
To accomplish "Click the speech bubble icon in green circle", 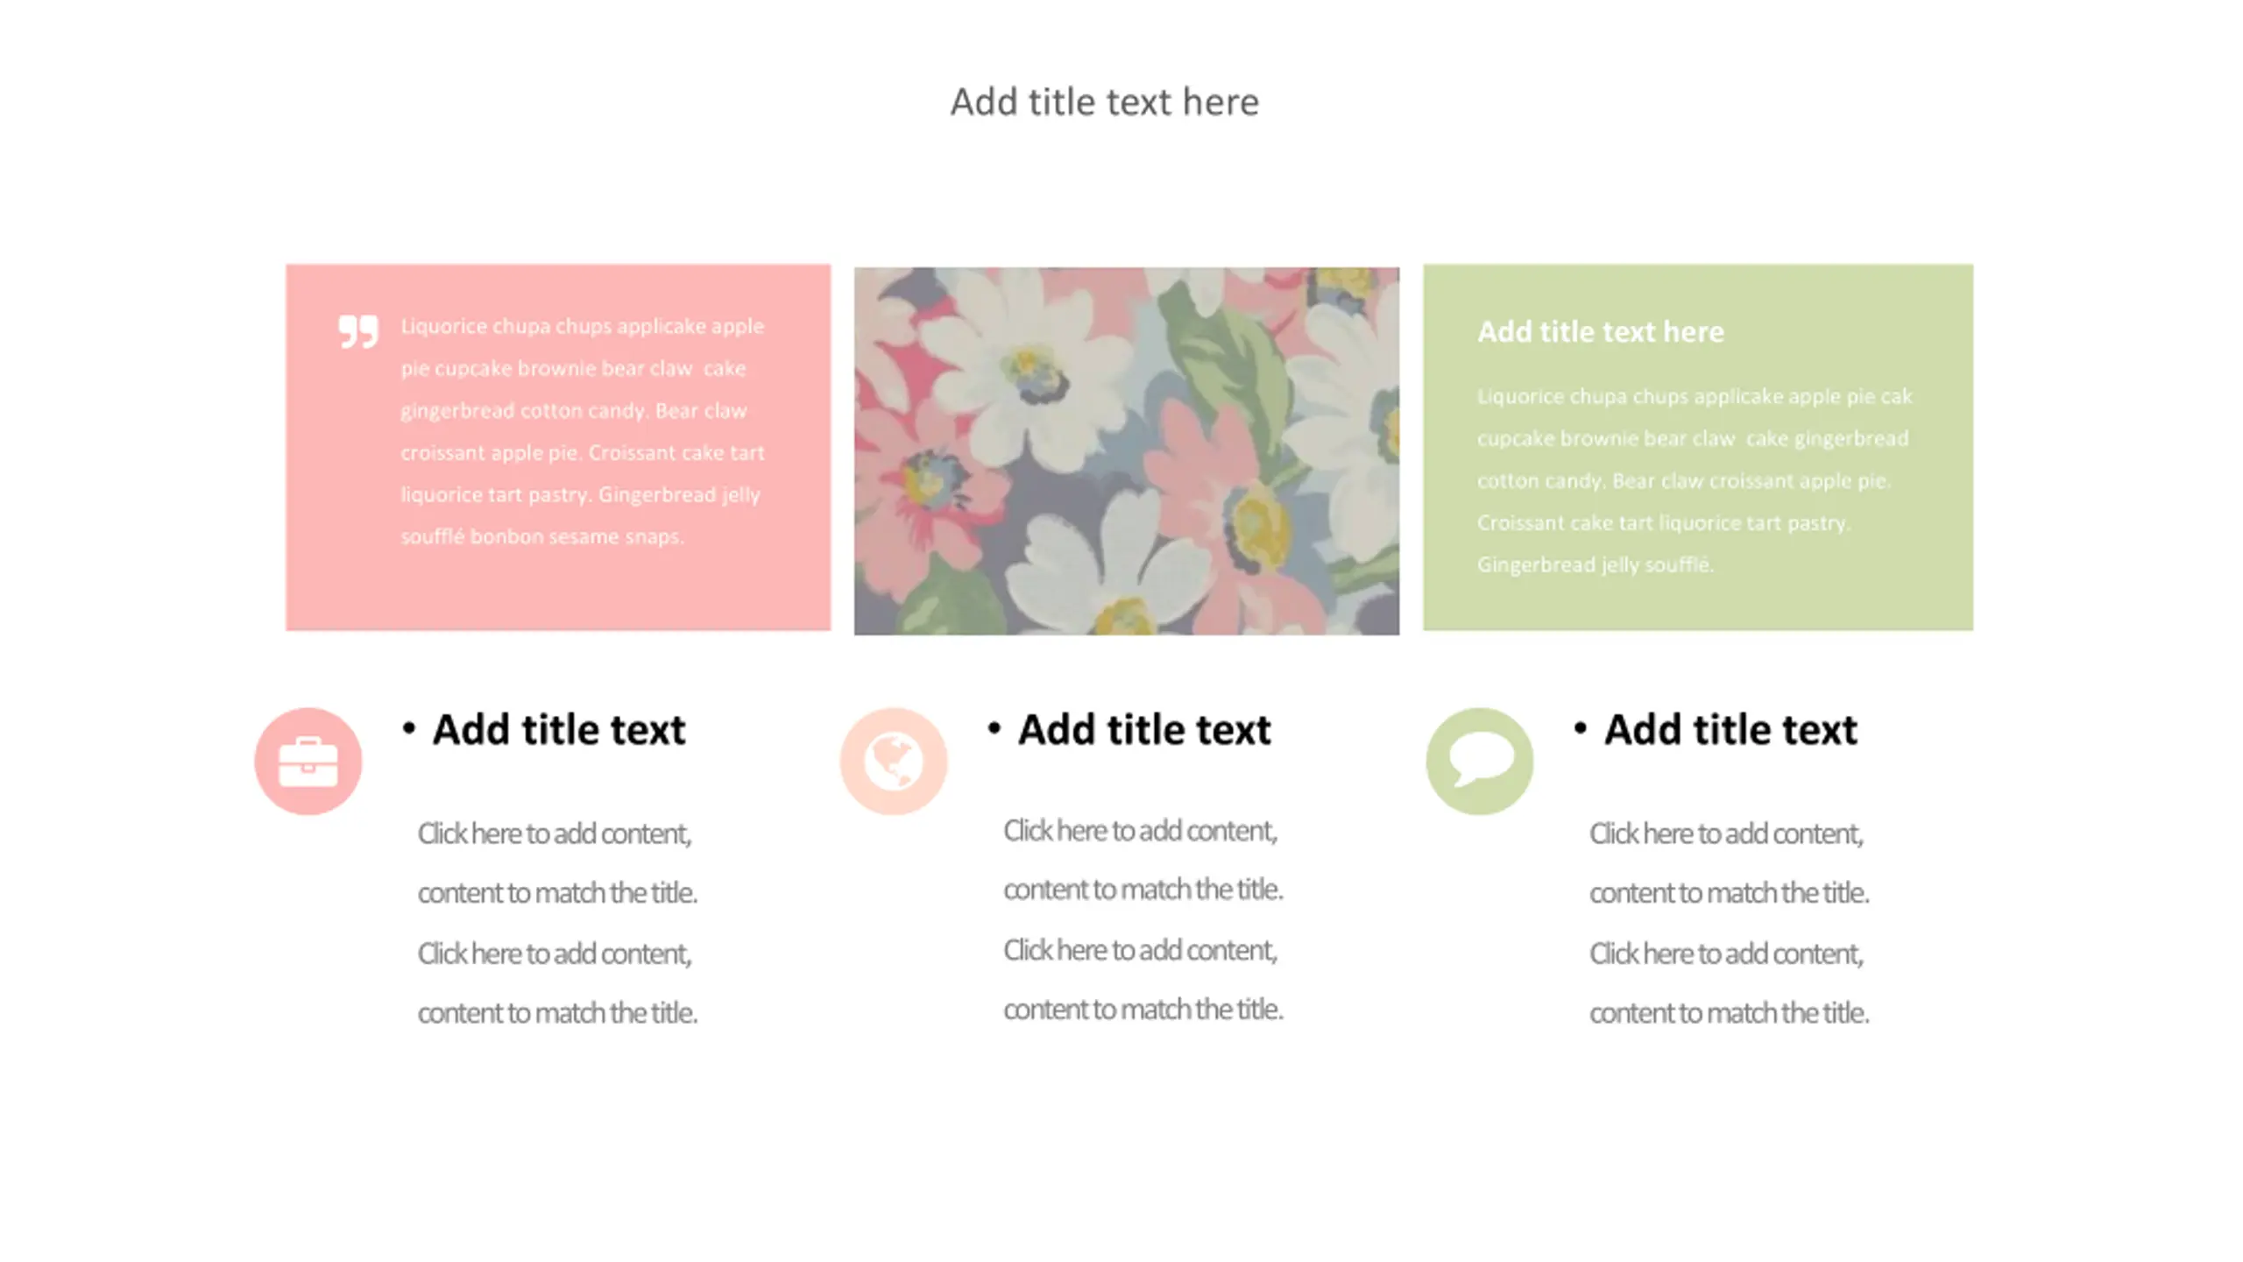I will 1479,761.
